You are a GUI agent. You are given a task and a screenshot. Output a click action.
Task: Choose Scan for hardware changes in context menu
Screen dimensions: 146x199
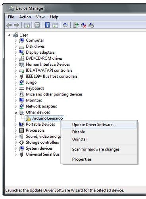click(99, 149)
